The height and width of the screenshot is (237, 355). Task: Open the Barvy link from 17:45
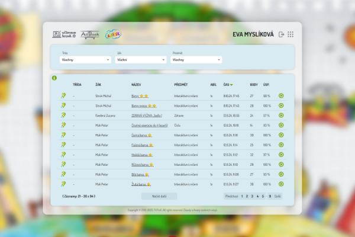click(140, 96)
